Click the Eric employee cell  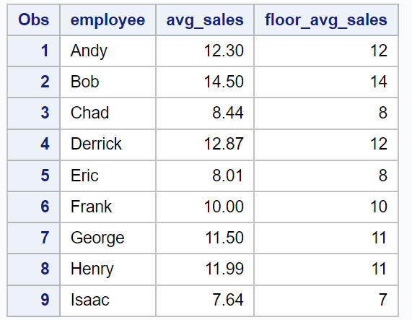click(108, 176)
